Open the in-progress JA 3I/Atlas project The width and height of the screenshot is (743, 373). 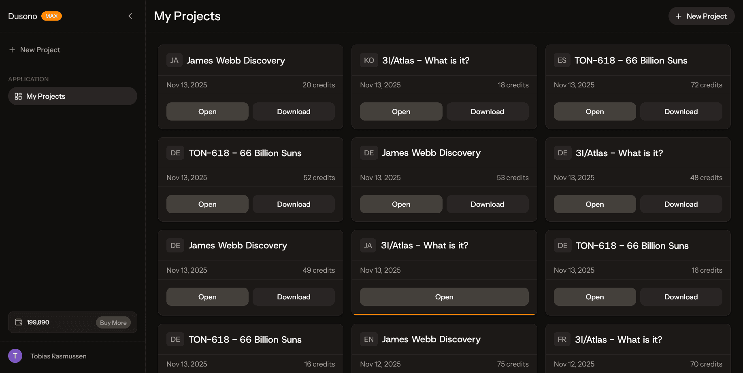[x=444, y=297]
